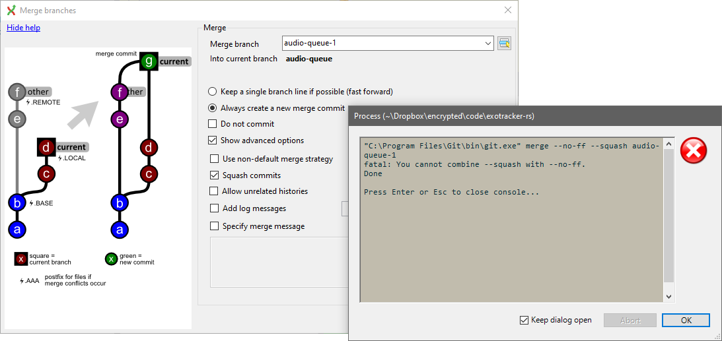Image resolution: width=722 pixels, height=341 pixels.
Task: Click the 'Done' line in console output
Action: pos(373,173)
